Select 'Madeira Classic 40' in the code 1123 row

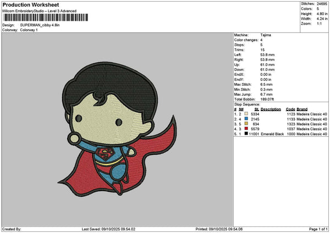[x=312, y=114]
